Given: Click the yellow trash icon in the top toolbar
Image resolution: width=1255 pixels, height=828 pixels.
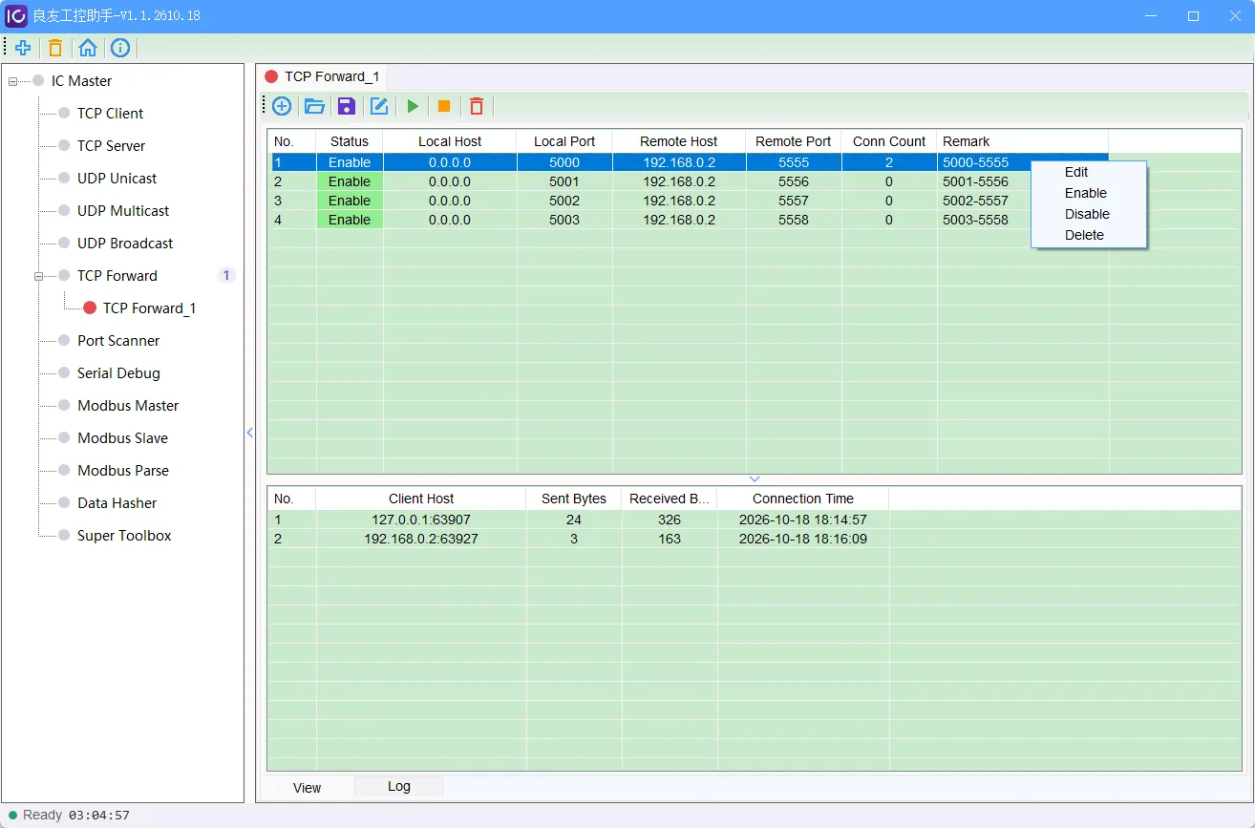Looking at the screenshot, I should coord(55,48).
